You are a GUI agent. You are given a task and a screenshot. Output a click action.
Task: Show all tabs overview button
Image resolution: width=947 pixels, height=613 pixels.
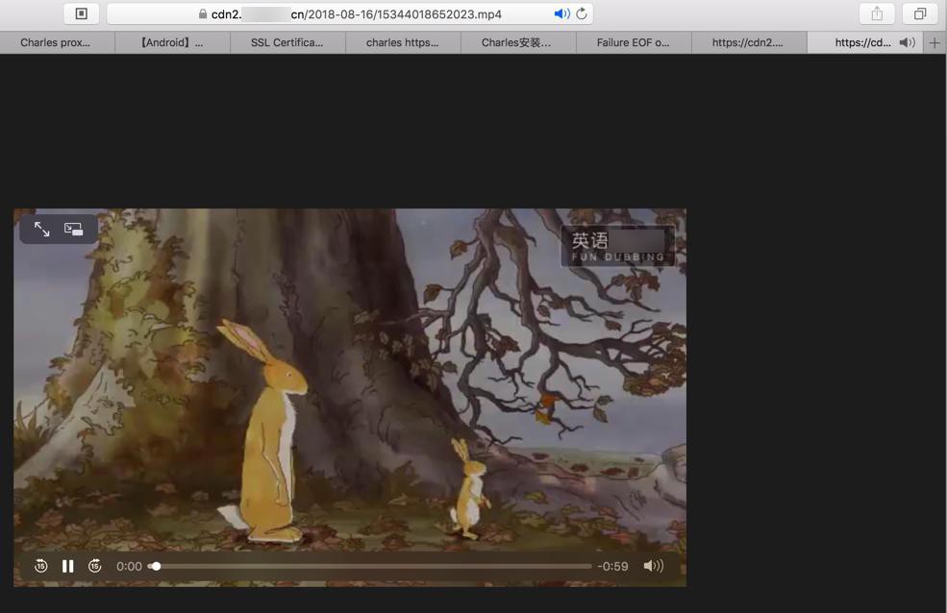[x=920, y=13]
